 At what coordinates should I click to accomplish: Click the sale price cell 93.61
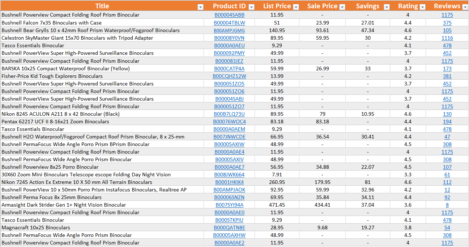click(x=322, y=30)
